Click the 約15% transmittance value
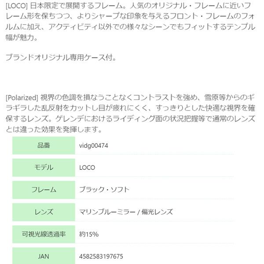The image size is (264, 264). tap(89, 234)
